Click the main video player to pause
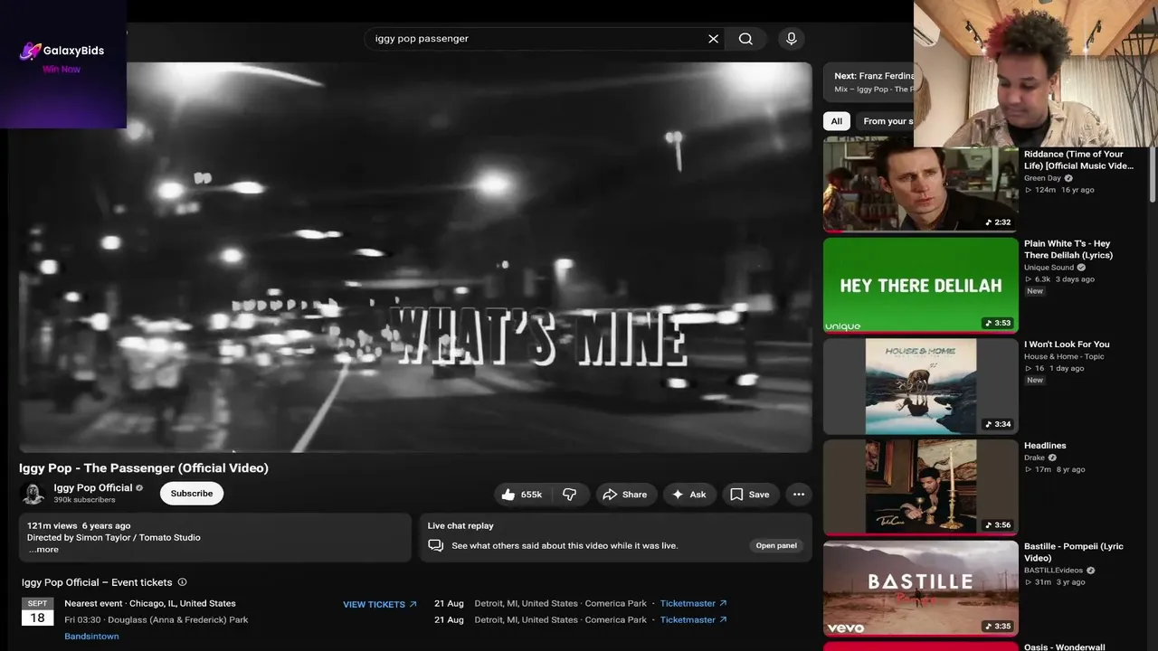 (415, 257)
